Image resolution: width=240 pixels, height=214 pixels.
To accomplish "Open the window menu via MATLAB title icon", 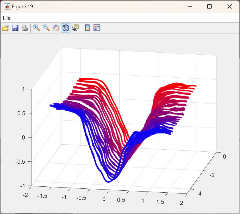I will tap(7, 7).
